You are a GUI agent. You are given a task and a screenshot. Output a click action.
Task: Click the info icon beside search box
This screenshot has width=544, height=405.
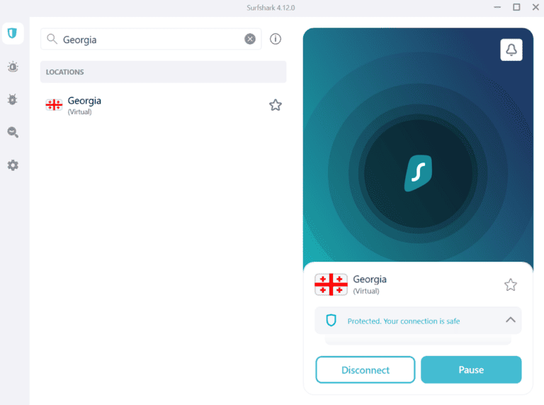coord(276,39)
